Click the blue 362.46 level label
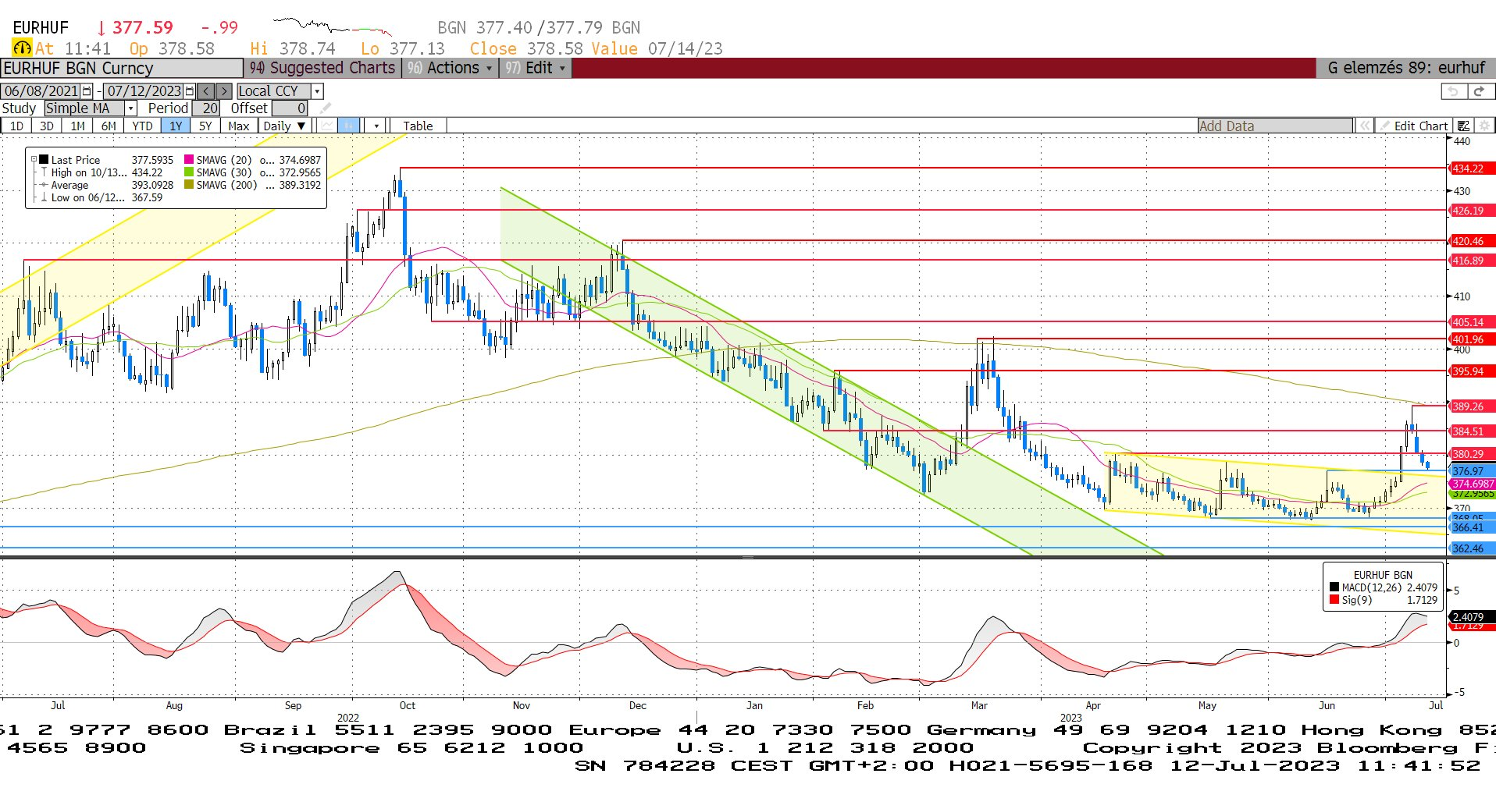 [1472, 548]
